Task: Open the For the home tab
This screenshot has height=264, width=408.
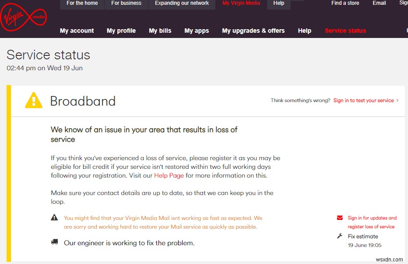Action: click(x=82, y=3)
